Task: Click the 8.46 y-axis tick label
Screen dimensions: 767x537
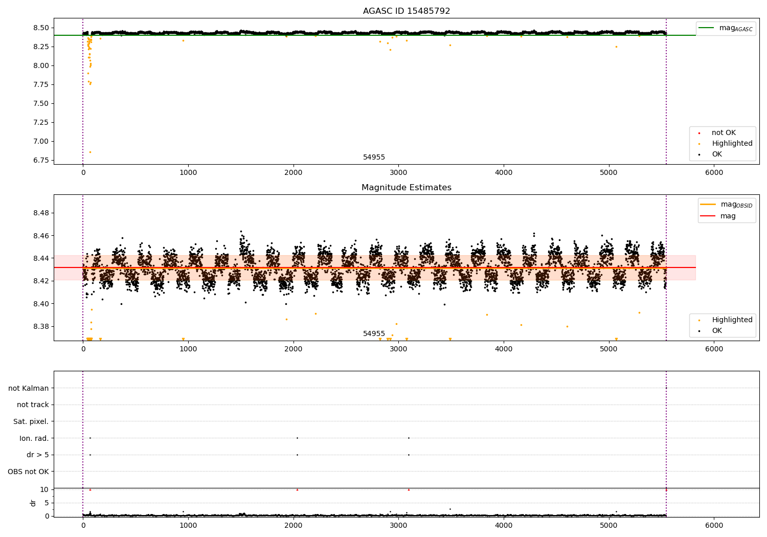Action: 41,236
